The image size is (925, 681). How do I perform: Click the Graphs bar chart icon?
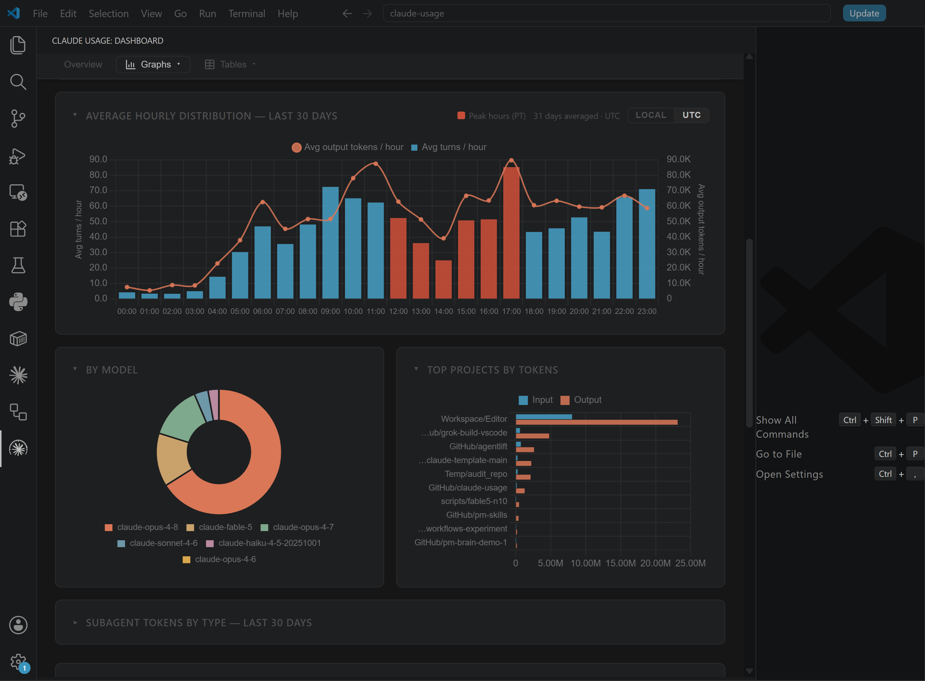[x=130, y=65]
